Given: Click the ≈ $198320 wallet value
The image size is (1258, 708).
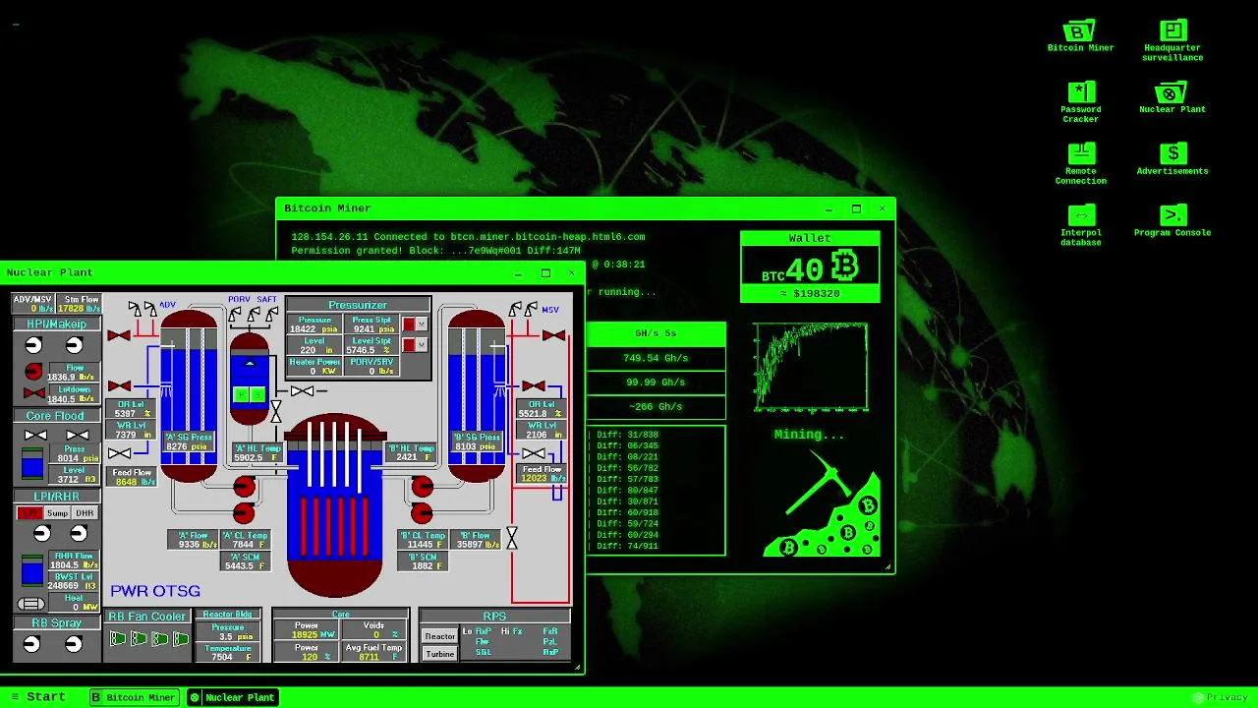Looking at the screenshot, I should [x=810, y=294].
